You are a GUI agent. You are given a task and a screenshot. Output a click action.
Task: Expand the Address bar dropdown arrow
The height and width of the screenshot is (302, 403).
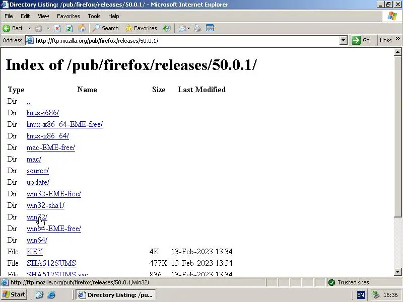tap(344, 41)
